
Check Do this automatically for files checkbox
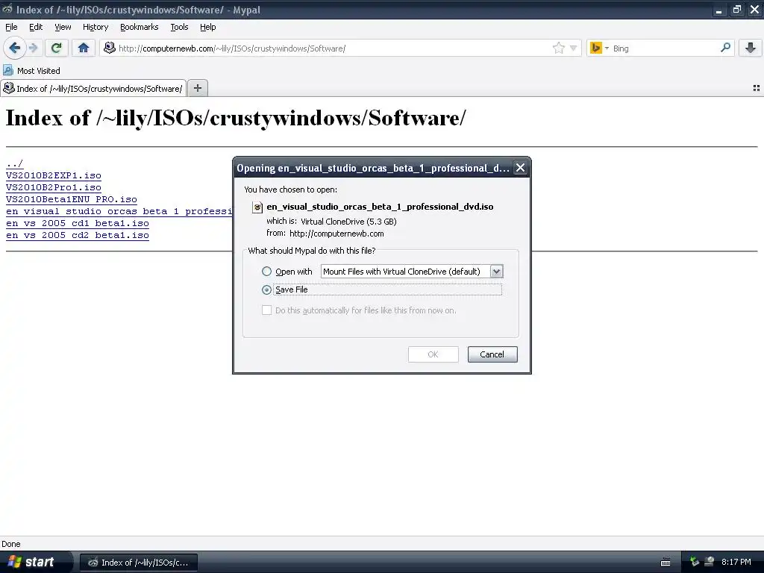tap(266, 310)
